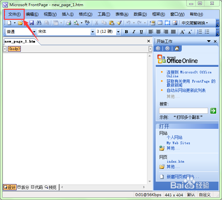Screen dimensions: 222x200
Task: Click the Open folder toolbar icon
Action: pyautogui.click(x=20, y=23)
